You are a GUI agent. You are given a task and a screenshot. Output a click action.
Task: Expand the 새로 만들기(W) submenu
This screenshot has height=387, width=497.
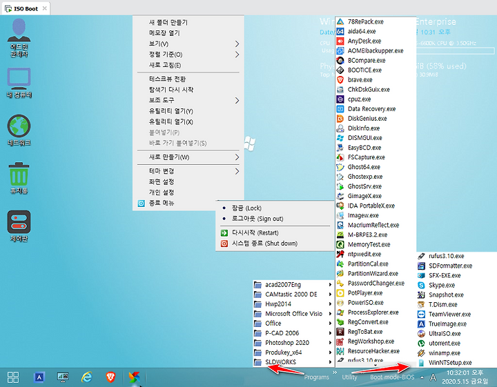tap(188, 157)
